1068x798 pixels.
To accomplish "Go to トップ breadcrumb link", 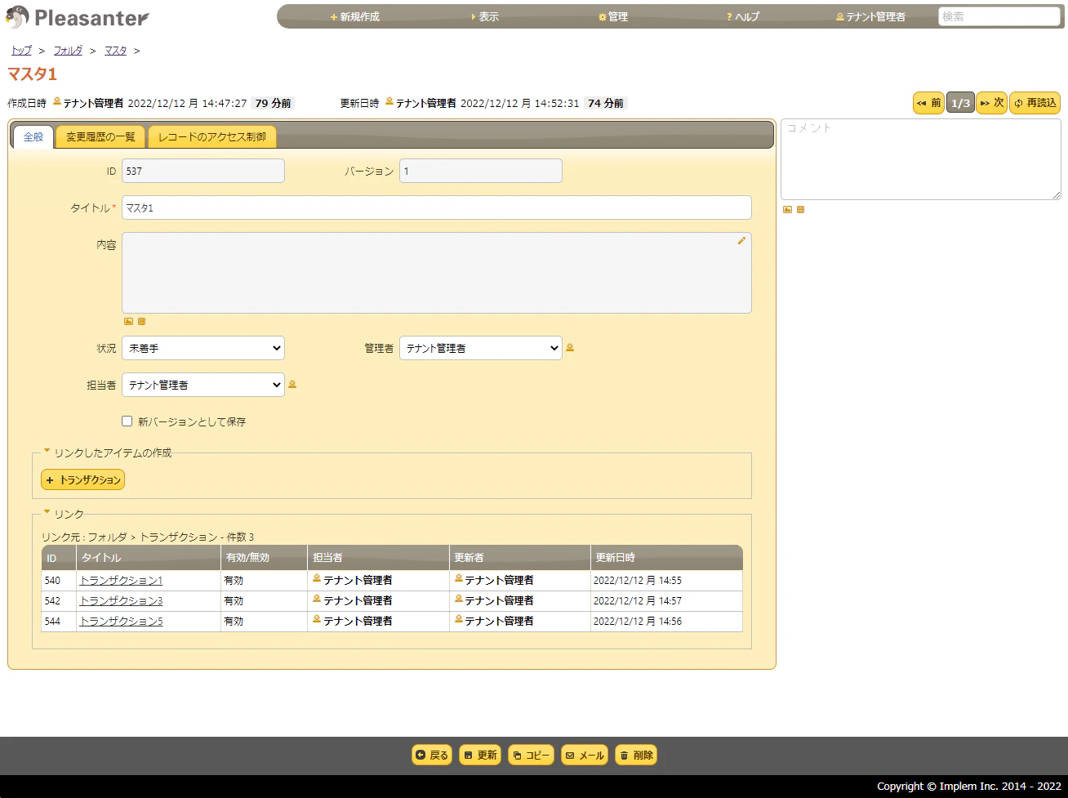I will coord(21,51).
